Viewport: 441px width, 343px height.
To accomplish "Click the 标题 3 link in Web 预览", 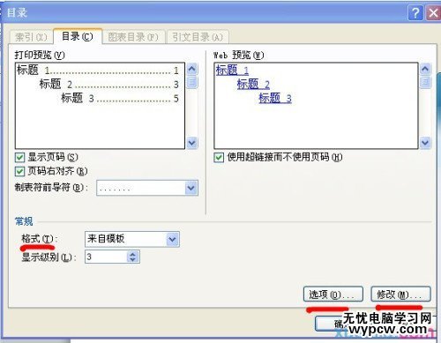I will (x=275, y=98).
